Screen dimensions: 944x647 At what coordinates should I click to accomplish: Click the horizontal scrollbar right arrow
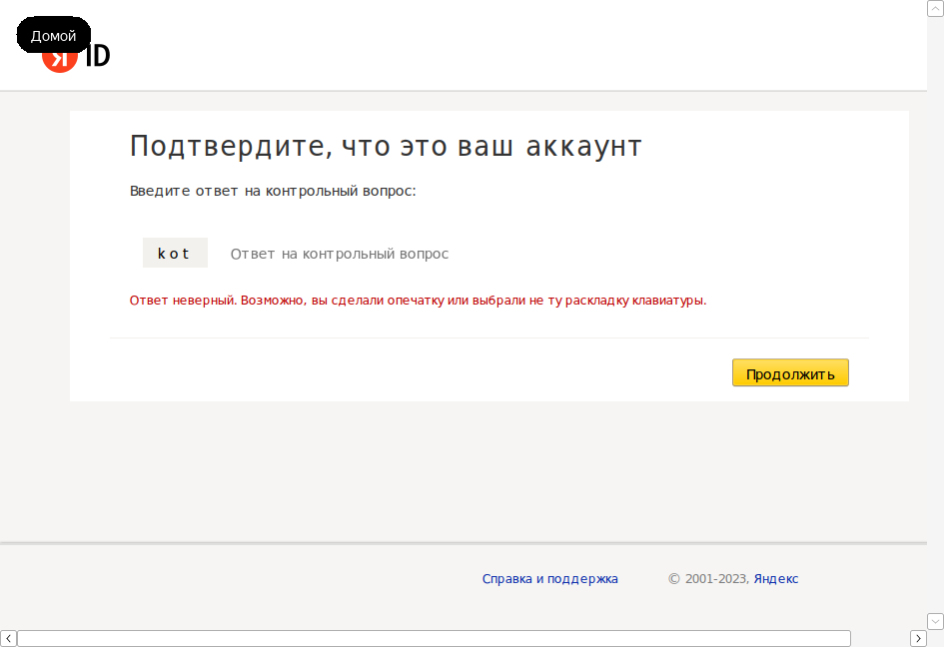pyautogui.click(x=918, y=639)
